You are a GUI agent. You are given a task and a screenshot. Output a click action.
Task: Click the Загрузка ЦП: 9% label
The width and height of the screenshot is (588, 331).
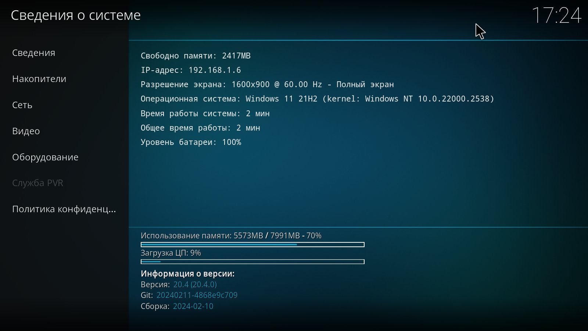[171, 253]
